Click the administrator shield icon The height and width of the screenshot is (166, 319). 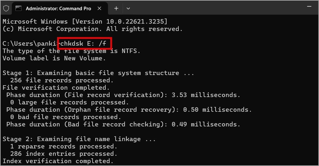coord(6,8)
